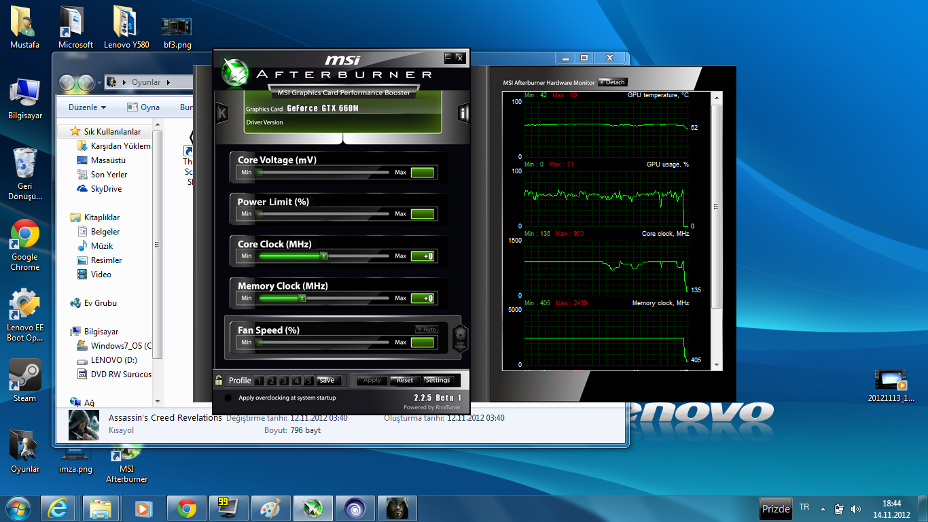Save the current Afterburner profile
Image resolution: width=928 pixels, height=522 pixels.
[327, 381]
